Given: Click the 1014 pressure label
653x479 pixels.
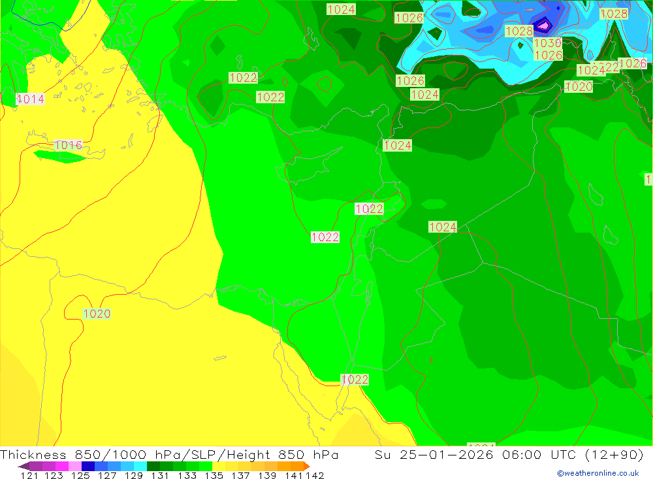Looking at the screenshot, I should [x=31, y=99].
